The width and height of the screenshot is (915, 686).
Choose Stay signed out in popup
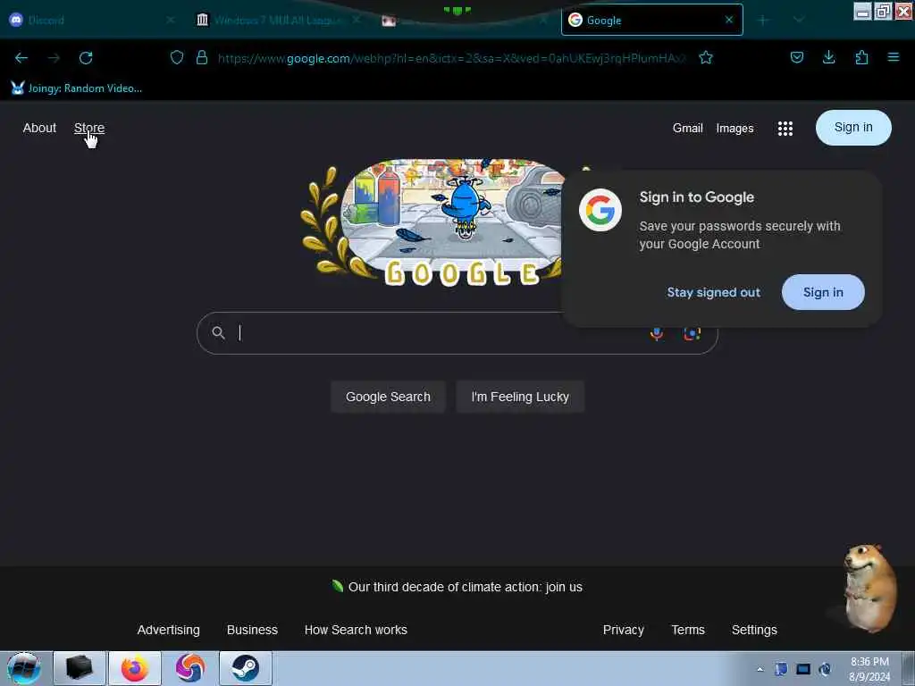click(714, 292)
